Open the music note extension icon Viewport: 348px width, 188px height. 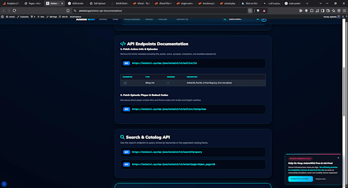(317, 11)
